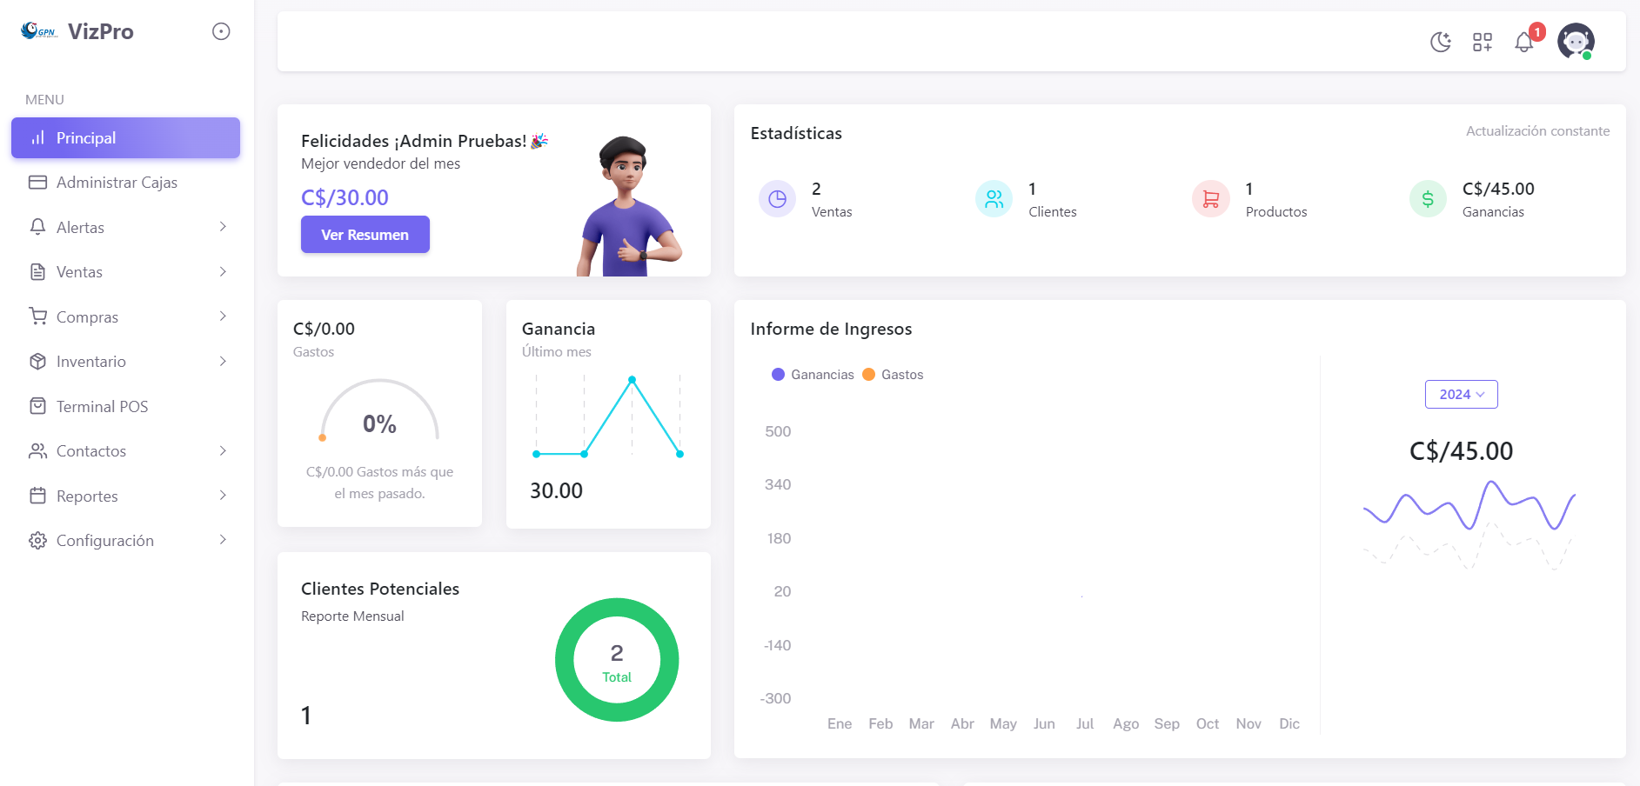This screenshot has height=786, width=1640.
Task: Click the Clientes users statistics icon
Action: click(994, 199)
